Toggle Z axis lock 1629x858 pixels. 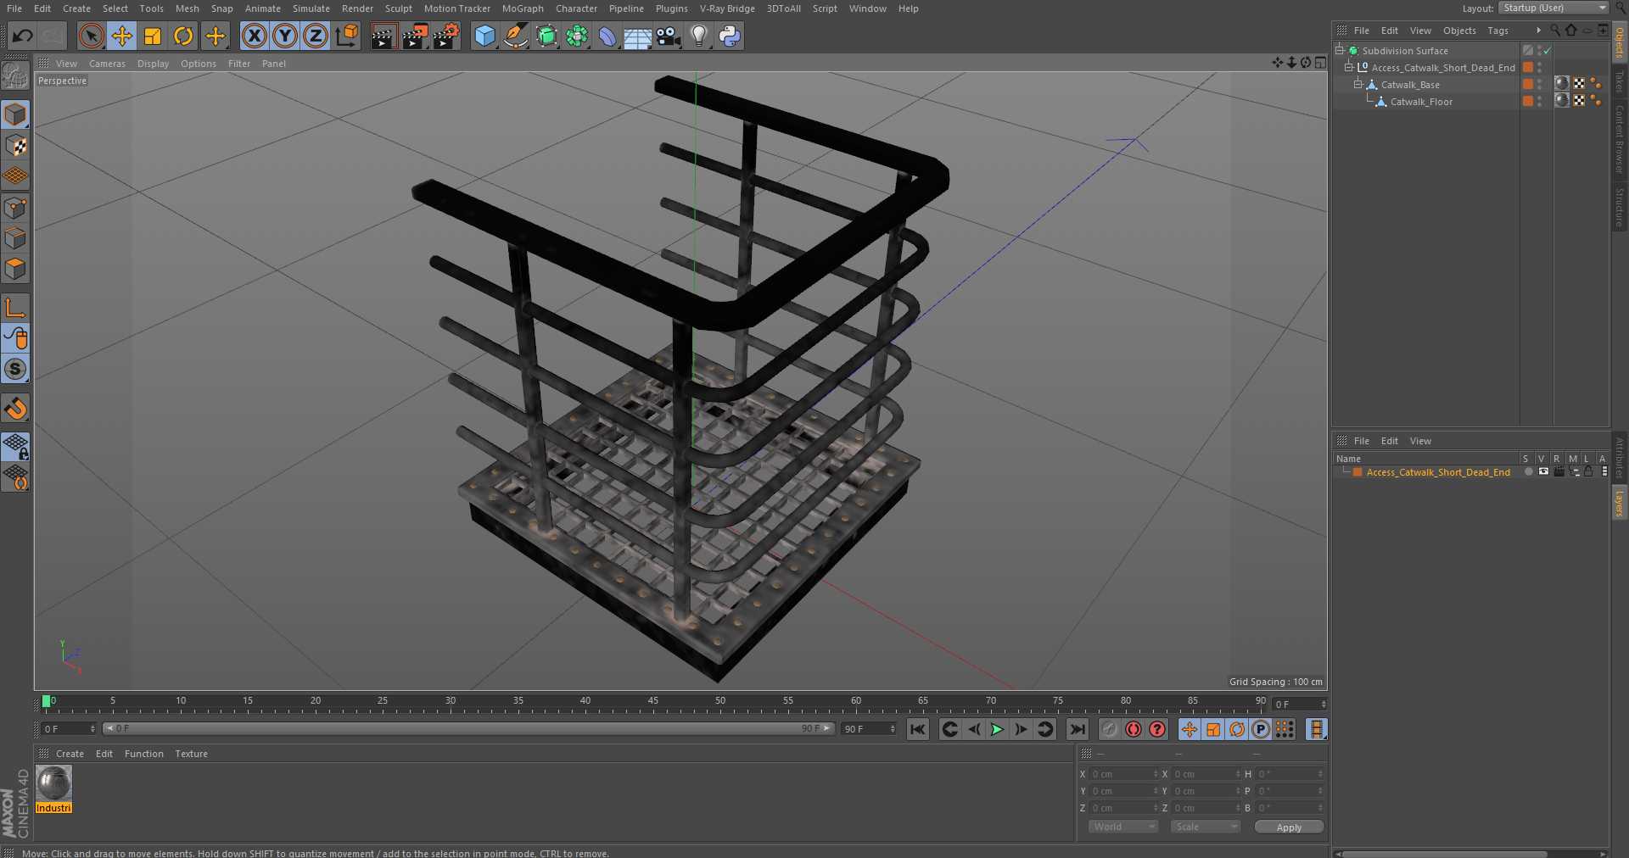pos(316,36)
